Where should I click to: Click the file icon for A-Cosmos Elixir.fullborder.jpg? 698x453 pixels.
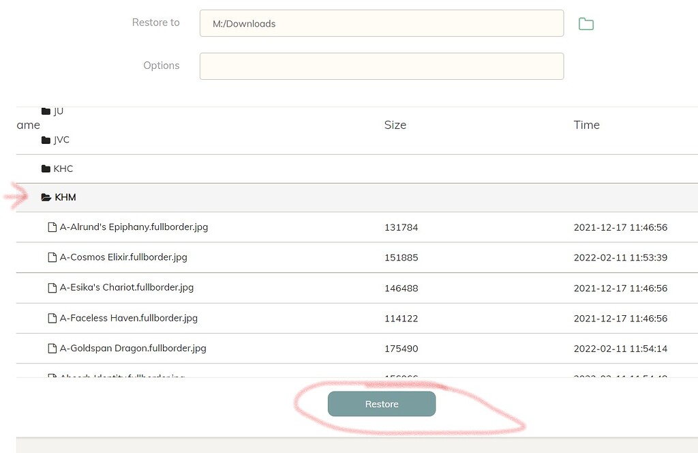[x=52, y=257]
